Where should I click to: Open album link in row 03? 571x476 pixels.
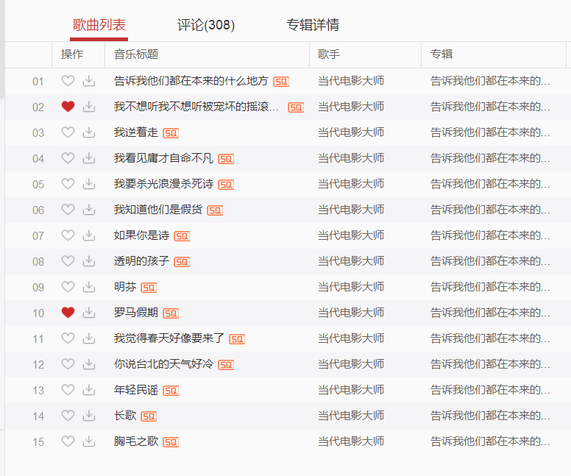point(490,132)
